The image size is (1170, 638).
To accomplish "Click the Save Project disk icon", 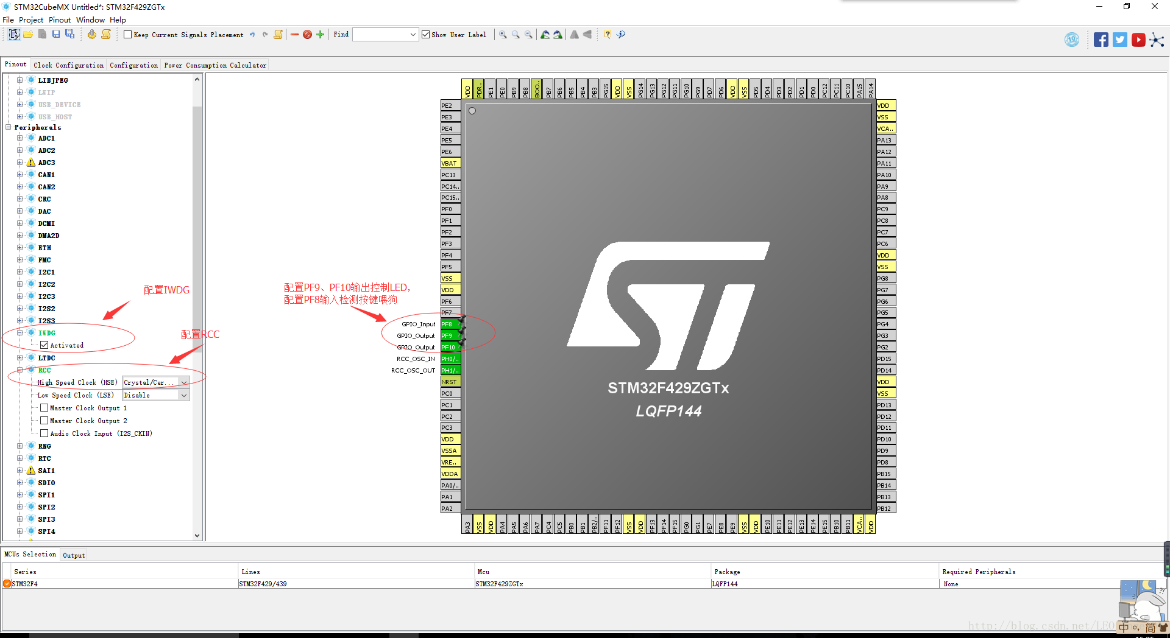I will click(x=56, y=35).
